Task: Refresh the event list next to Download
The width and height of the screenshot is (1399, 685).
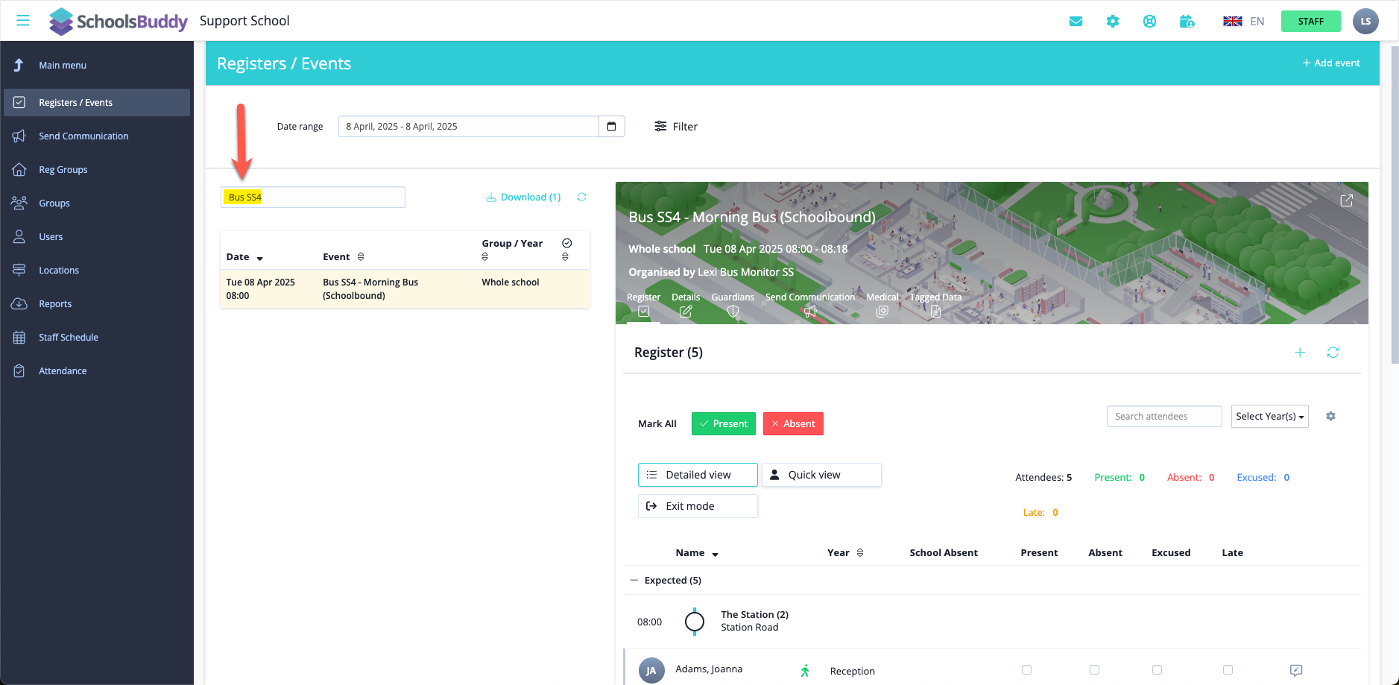Action: (x=581, y=198)
